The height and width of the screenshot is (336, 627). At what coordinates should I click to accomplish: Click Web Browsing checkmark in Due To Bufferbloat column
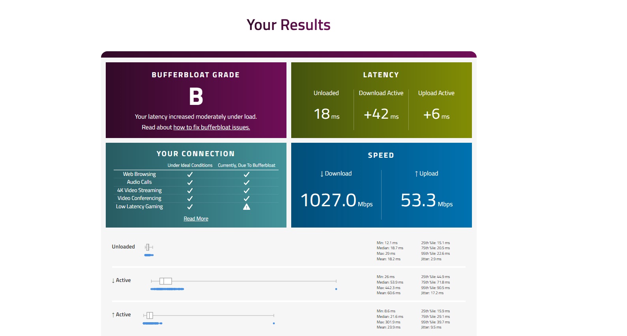tap(247, 174)
